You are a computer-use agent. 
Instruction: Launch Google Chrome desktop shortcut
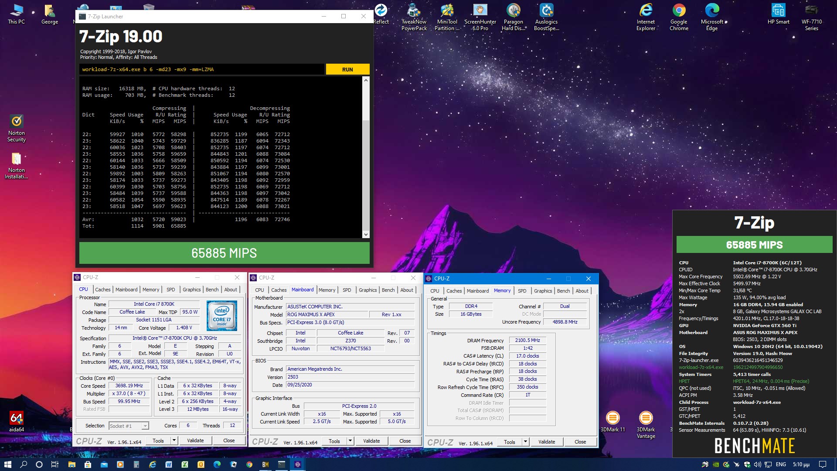(679, 17)
